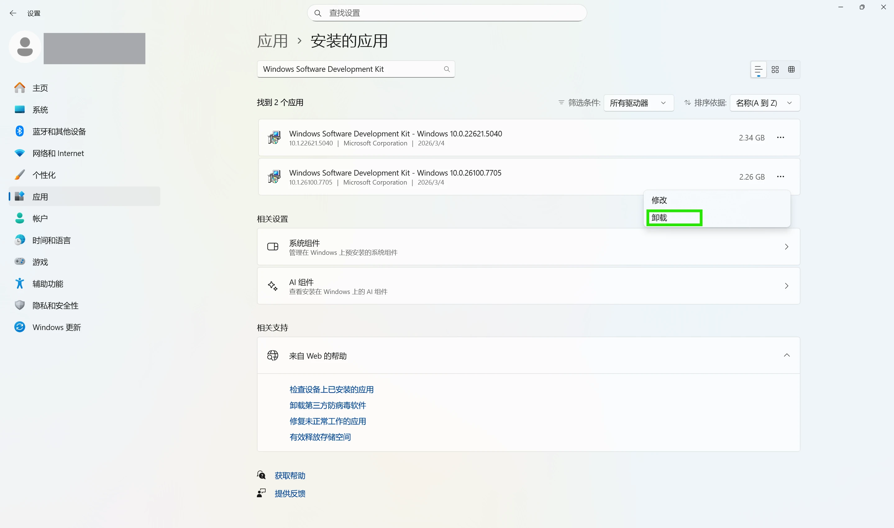
Task: Open 隐私和安全性 settings
Action: pos(84,305)
